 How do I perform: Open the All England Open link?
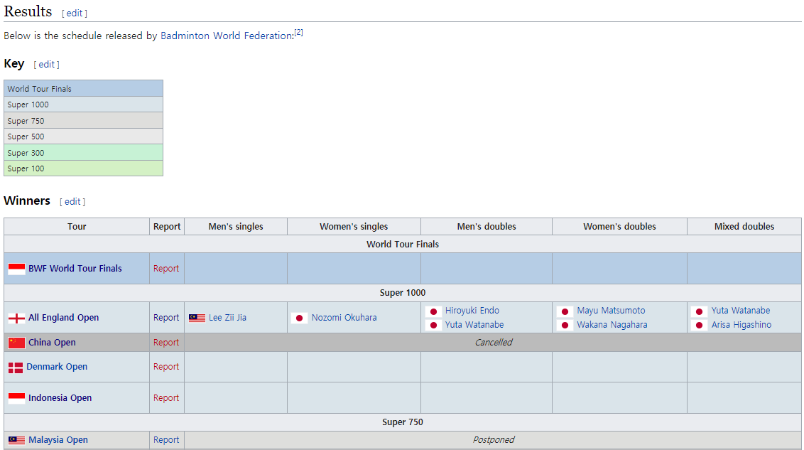(x=64, y=318)
